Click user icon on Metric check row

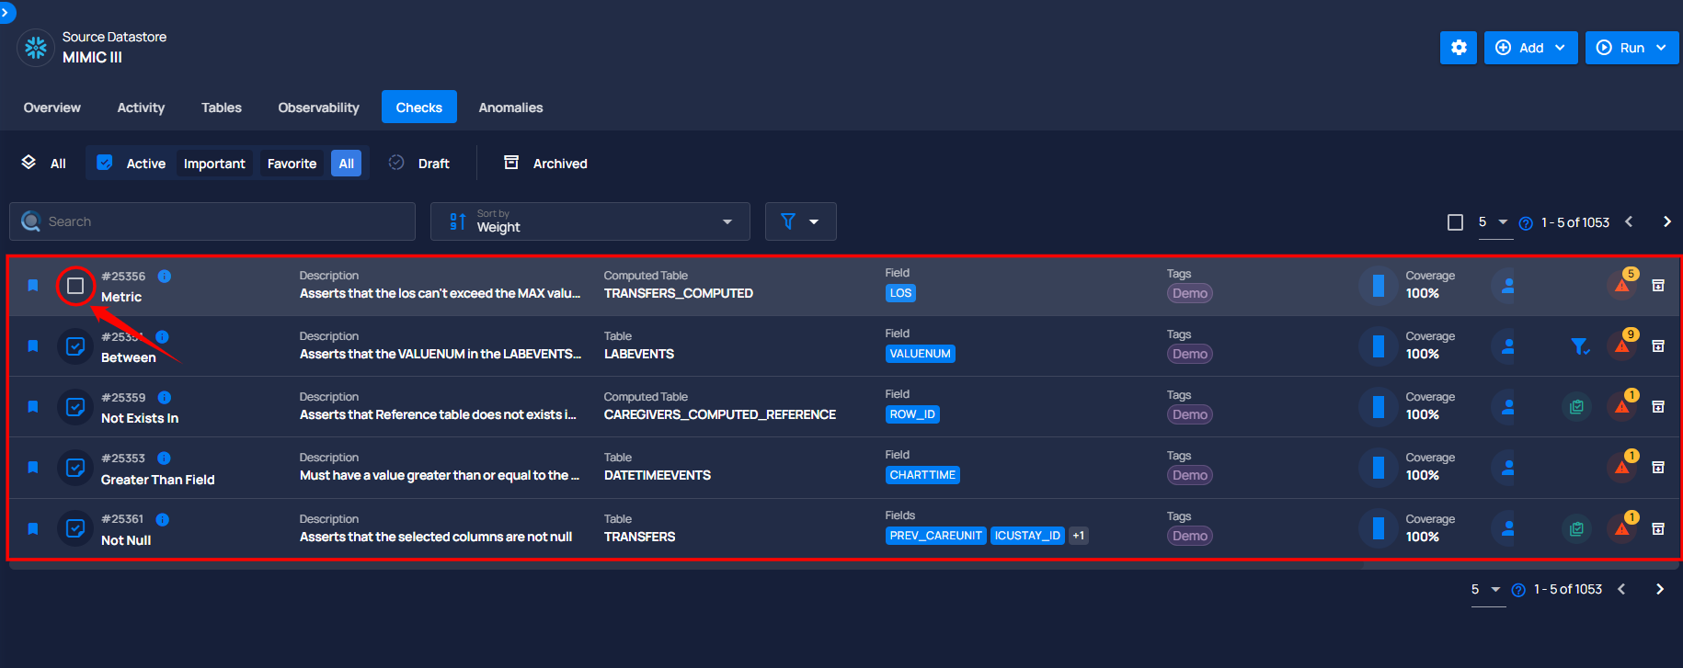coord(1507,286)
